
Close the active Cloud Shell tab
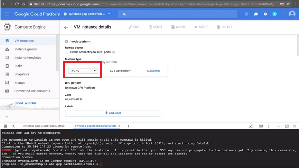119,126
